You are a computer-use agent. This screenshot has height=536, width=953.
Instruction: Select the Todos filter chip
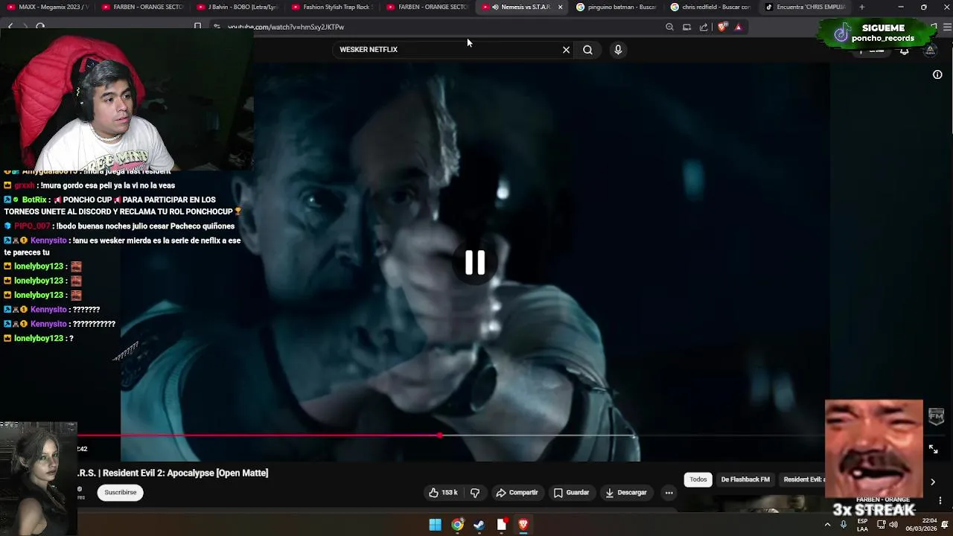[698, 479]
